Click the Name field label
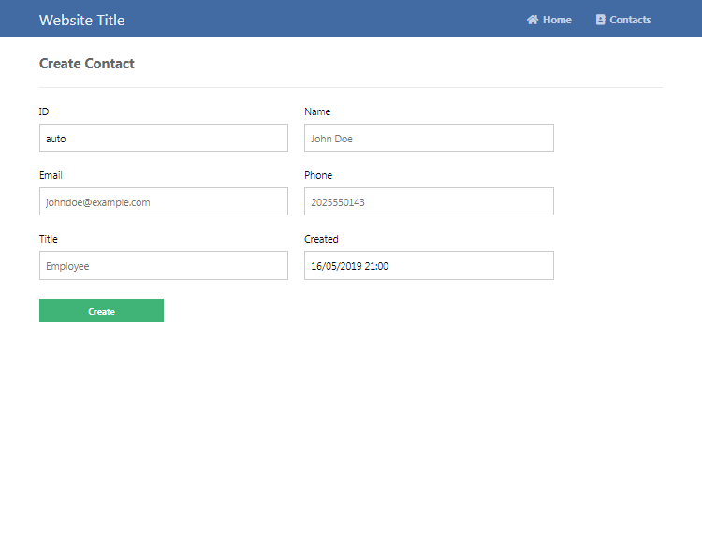The height and width of the screenshot is (548, 702). [317, 111]
